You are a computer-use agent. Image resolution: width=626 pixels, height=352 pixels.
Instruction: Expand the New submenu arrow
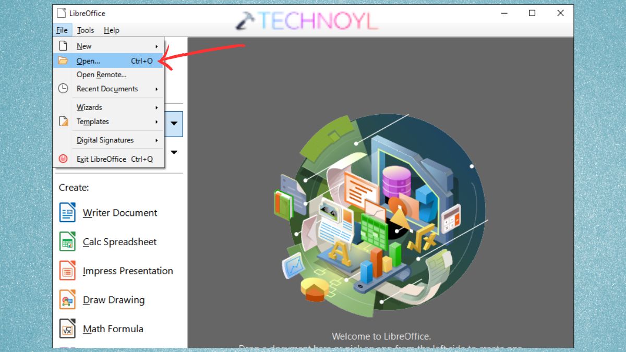(156, 46)
